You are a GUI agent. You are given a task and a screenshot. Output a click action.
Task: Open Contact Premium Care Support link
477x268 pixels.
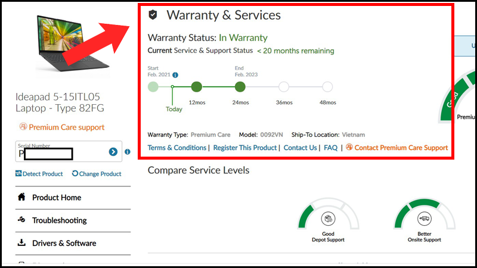[x=397, y=148]
